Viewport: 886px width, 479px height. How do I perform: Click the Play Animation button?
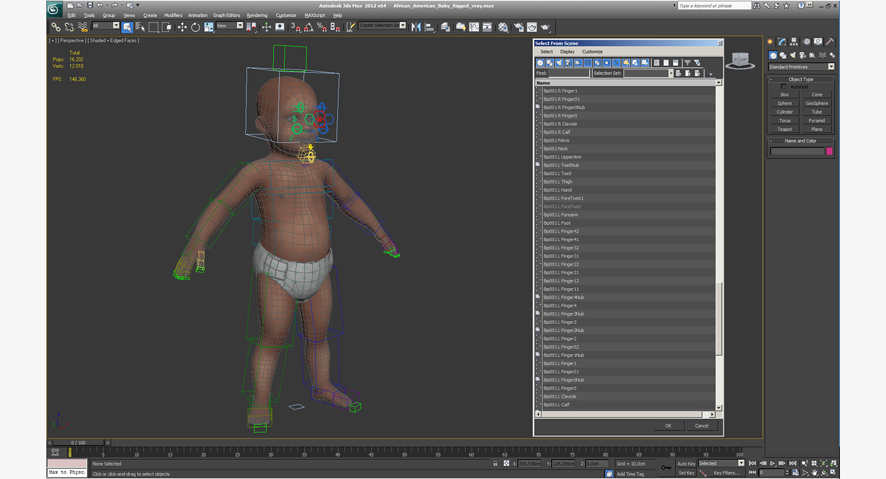(773, 463)
